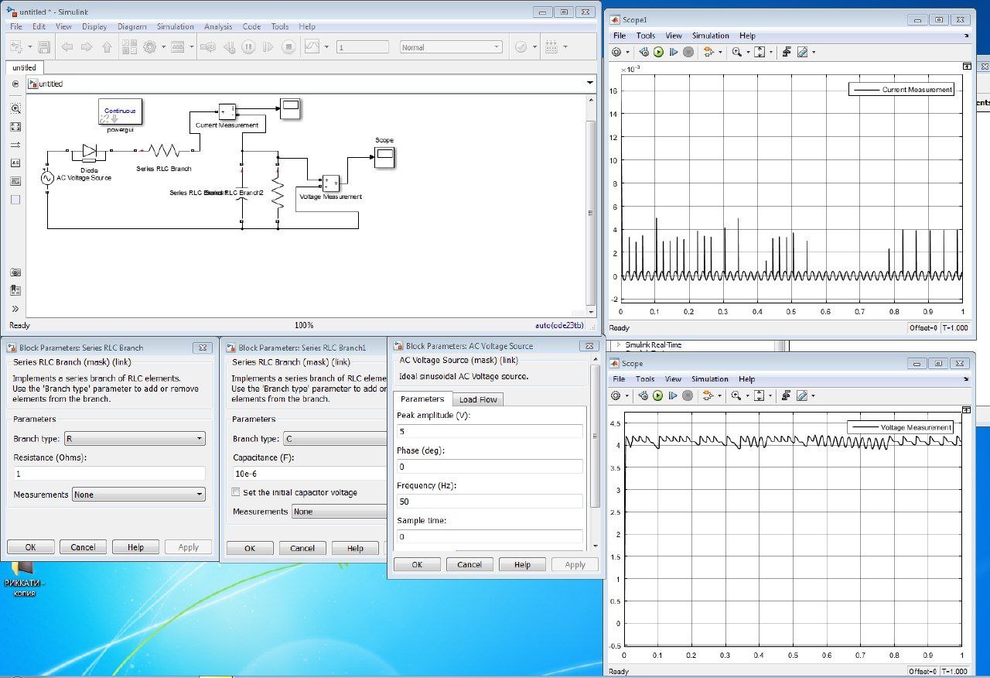The image size is (990, 678).
Task: Switch to the Load Flow tab
Action: point(478,399)
